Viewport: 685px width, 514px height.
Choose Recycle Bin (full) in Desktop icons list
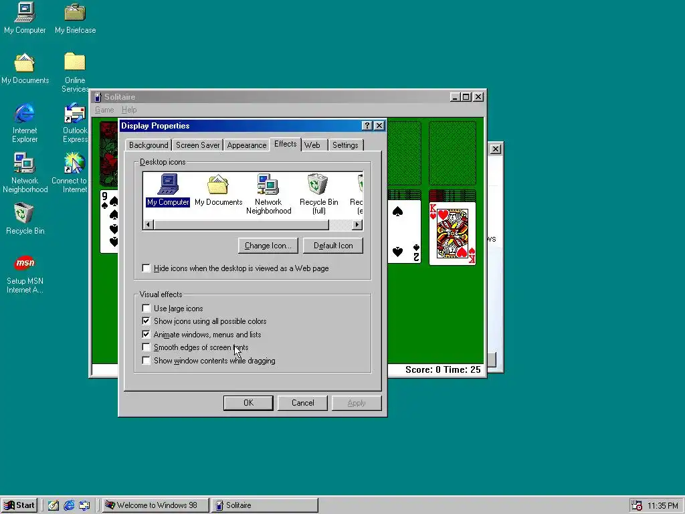pyautogui.click(x=318, y=194)
